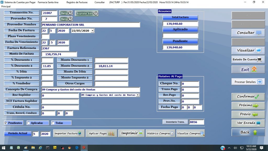Open Aplicar Pagos

[101, 133]
